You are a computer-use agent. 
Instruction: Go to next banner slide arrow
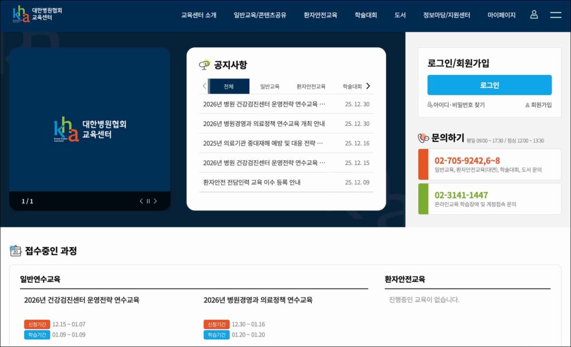click(x=156, y=201)
